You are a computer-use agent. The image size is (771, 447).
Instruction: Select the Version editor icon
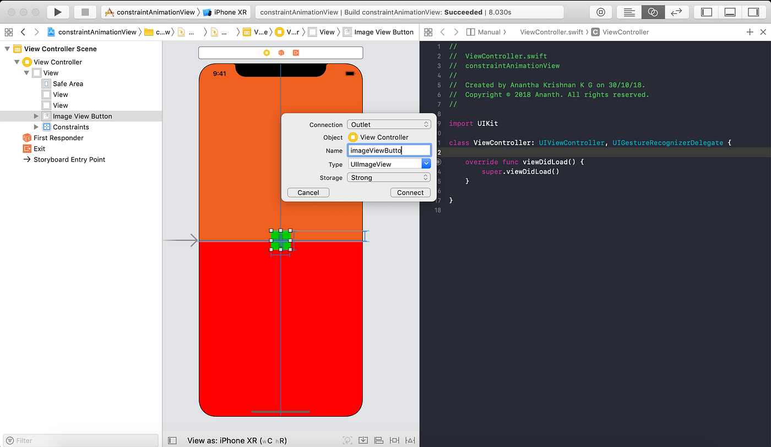pyautogui.click(x=676, y=12)
